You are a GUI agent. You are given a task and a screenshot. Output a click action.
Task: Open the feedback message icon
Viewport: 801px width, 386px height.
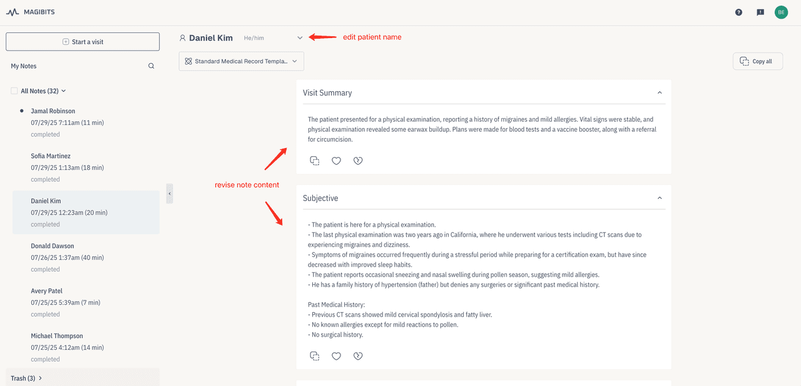click(x=760, y=12)
